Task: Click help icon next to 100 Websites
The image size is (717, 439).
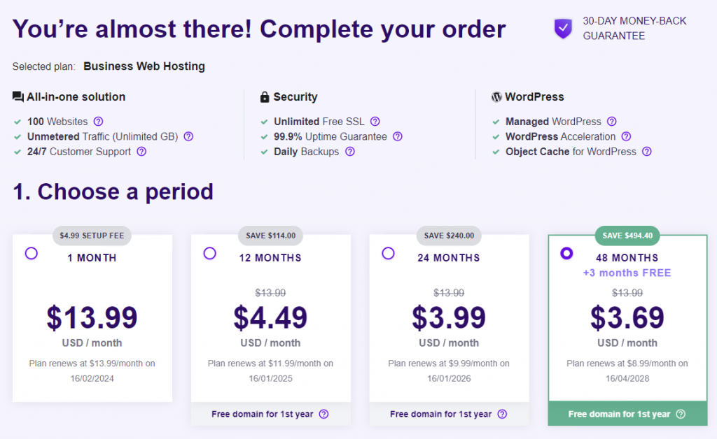Action: [99, 121]
